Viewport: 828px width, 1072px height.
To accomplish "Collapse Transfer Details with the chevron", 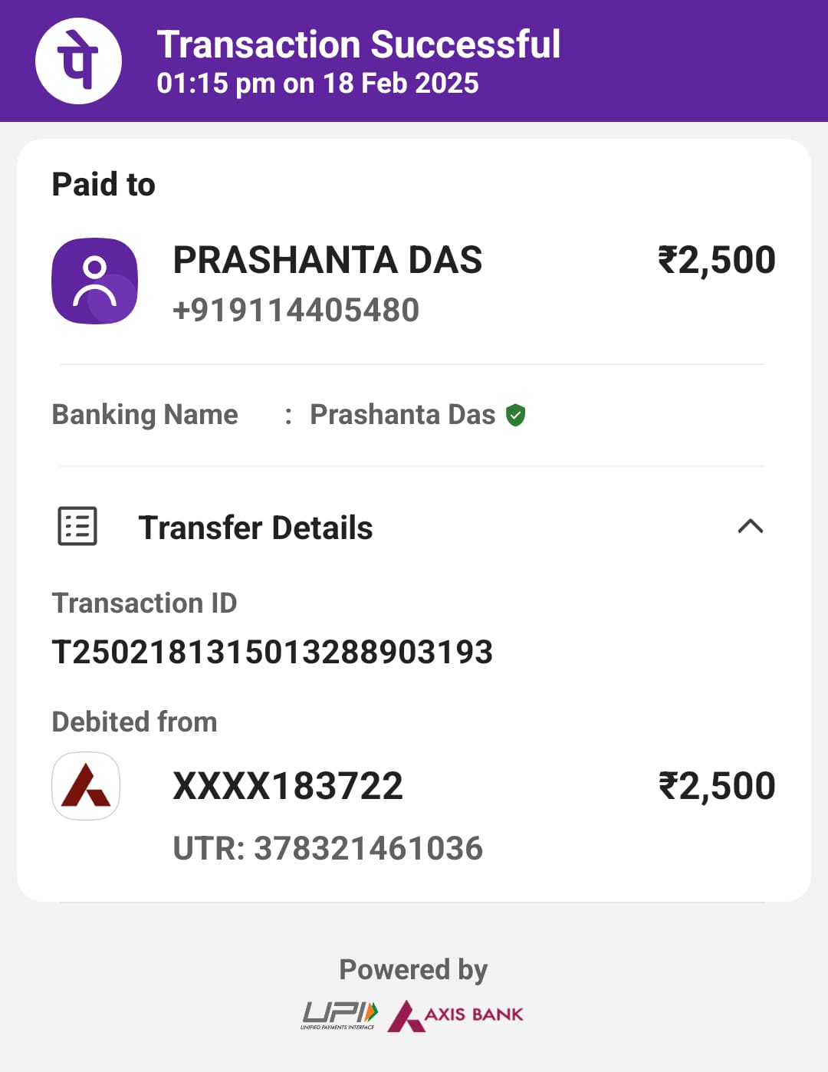I will click(750, 526).
